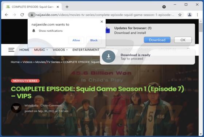This screenshot has width=204, height=137.
Task: Click the Block notifications button
Action: coord(94,40)
